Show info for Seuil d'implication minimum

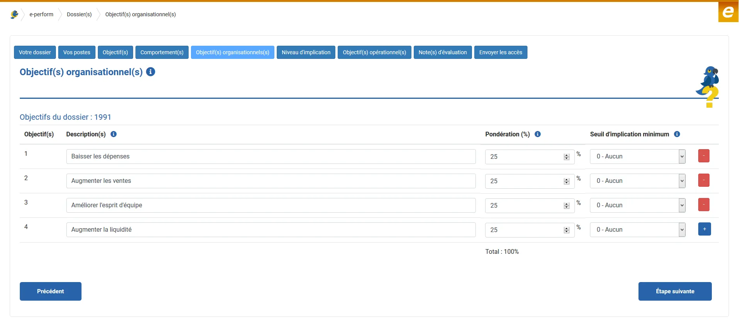pos(677,134)
